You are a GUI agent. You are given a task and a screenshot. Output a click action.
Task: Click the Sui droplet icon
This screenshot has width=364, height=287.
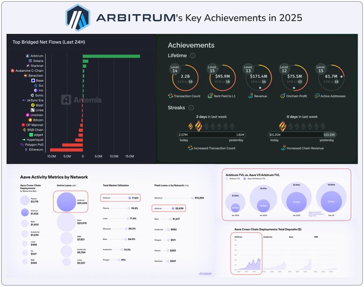click(x=36, y=86)
